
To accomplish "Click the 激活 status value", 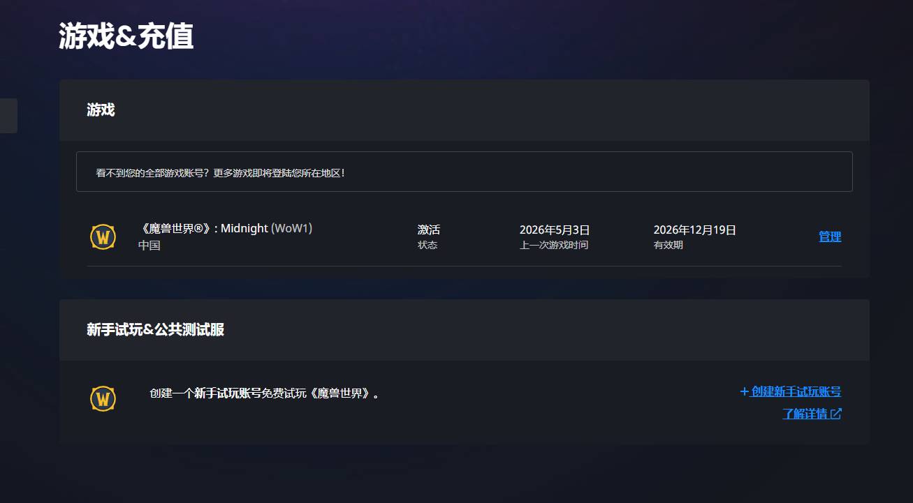I will 429,230.
